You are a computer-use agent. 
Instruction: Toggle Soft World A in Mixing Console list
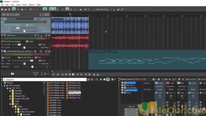tap(122, 83)
